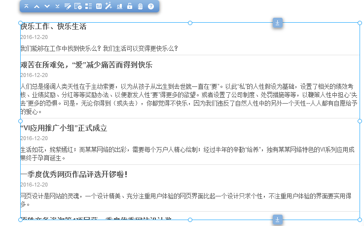Delete module using trash can icon

(x=140, y=6)
